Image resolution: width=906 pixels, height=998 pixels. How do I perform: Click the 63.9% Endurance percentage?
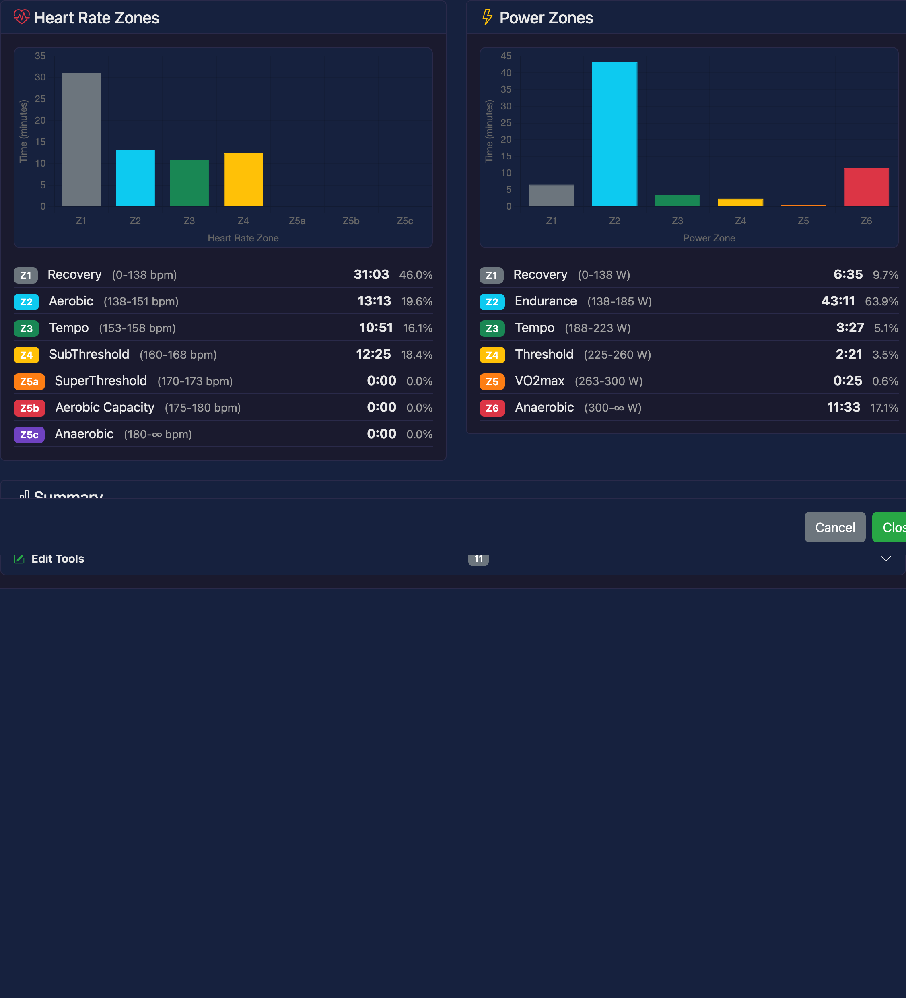click(881, 302)
